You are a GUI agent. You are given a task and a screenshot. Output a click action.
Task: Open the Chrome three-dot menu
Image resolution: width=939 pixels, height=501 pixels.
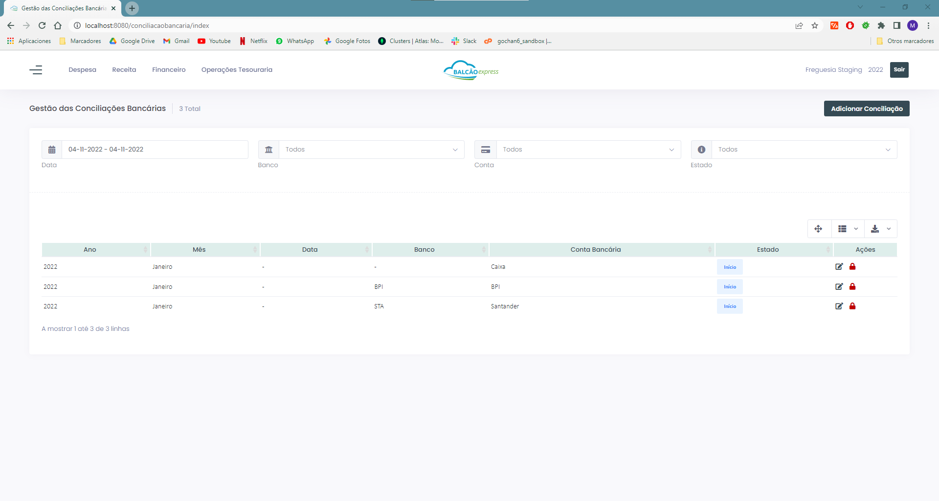click(x=928, y=25)
